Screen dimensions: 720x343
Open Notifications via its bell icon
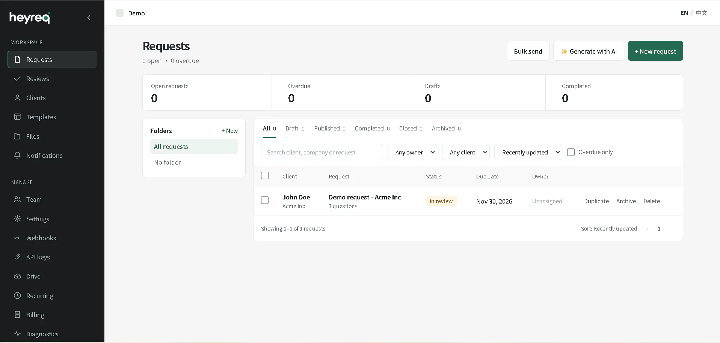[x=17, y=156]
